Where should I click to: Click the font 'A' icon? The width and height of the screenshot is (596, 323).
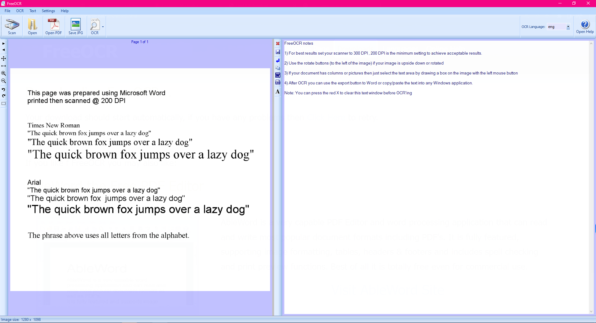[278, 91]
